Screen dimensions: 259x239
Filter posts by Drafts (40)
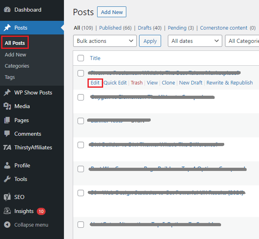pyautogui.click(x=149, y=28)
